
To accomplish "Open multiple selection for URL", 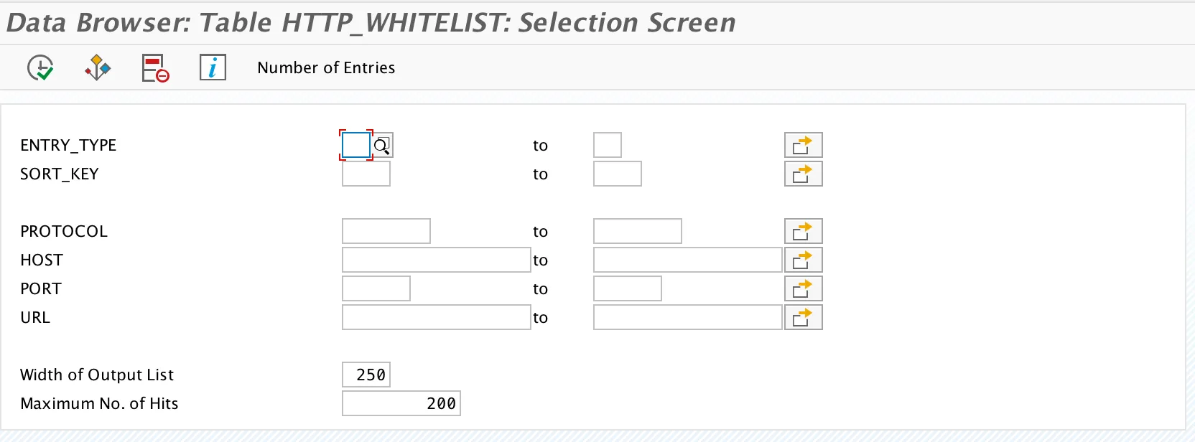I will [803, 318].
